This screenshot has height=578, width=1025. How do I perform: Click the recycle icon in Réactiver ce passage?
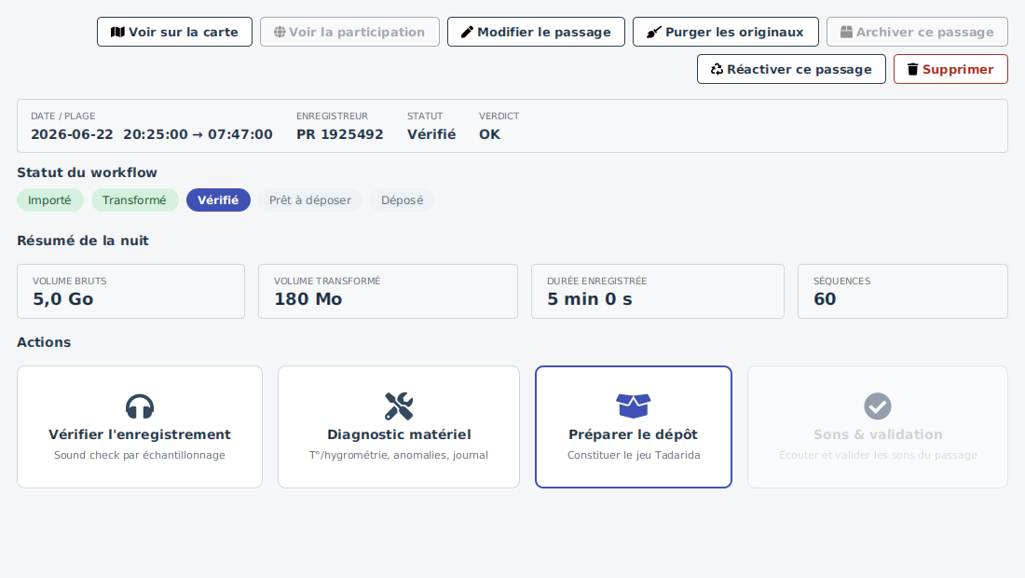click(717, 69)
